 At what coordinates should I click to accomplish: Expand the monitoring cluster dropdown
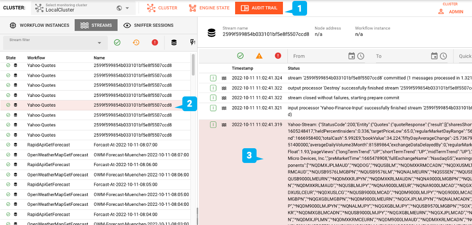point(127,8)
